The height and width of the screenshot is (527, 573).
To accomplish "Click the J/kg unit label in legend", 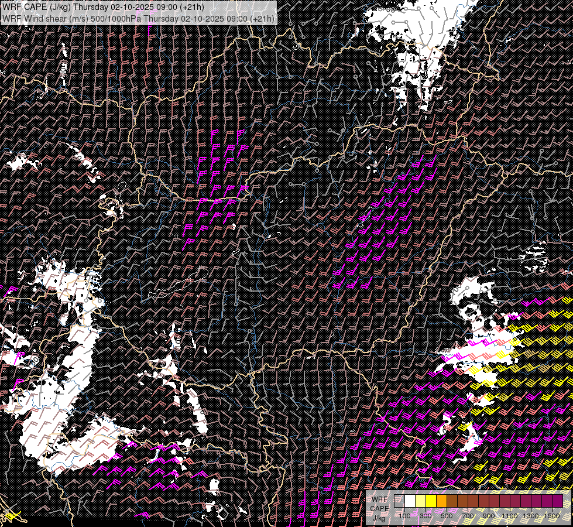I will (379, 518).
